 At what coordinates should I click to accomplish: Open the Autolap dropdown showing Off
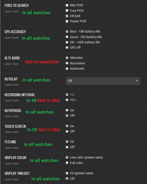pos(103,81)
